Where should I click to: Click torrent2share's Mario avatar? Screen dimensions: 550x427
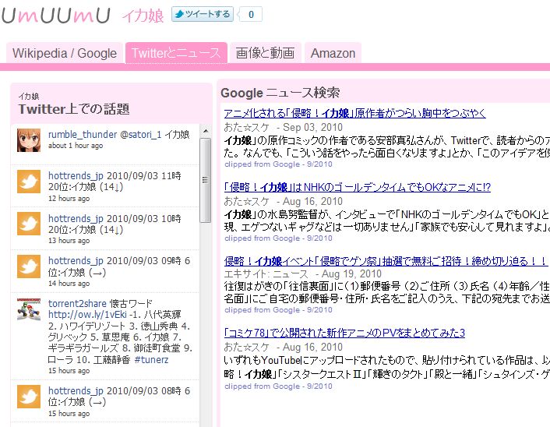tap(29, 309)
